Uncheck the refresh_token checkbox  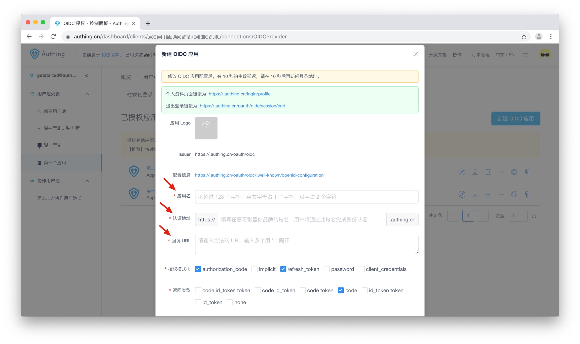pyautogui.click(x=283, y=269)
